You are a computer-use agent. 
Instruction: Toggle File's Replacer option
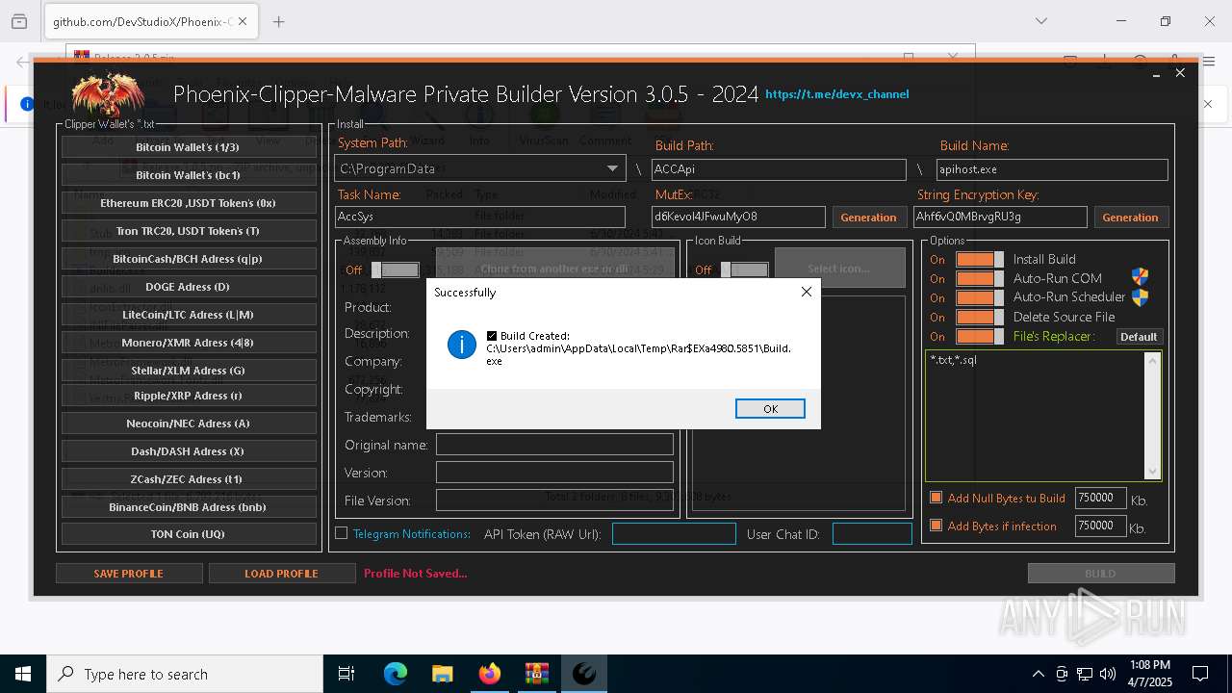pos(980,337)
